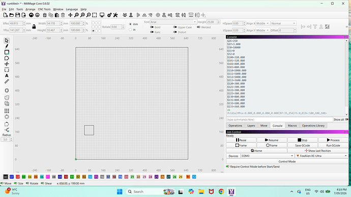Open Chrome from the taskbar
The image size is (351, 197).
(221, 191)
